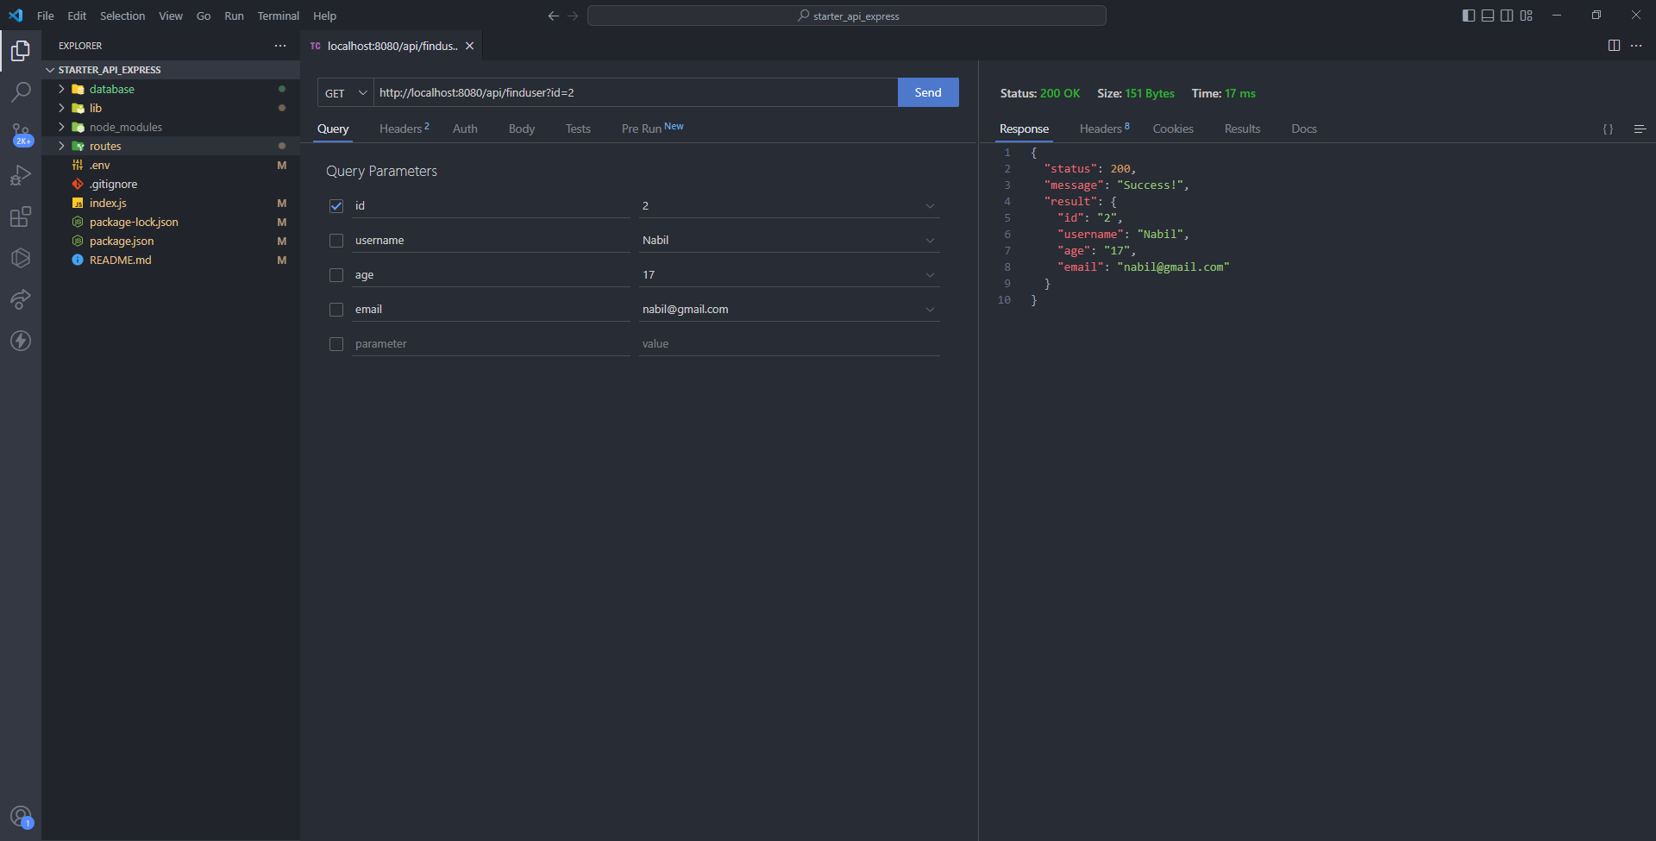Open the Selection menu
This screenshot has width=1656, height=841.
[x=122, y=16]
